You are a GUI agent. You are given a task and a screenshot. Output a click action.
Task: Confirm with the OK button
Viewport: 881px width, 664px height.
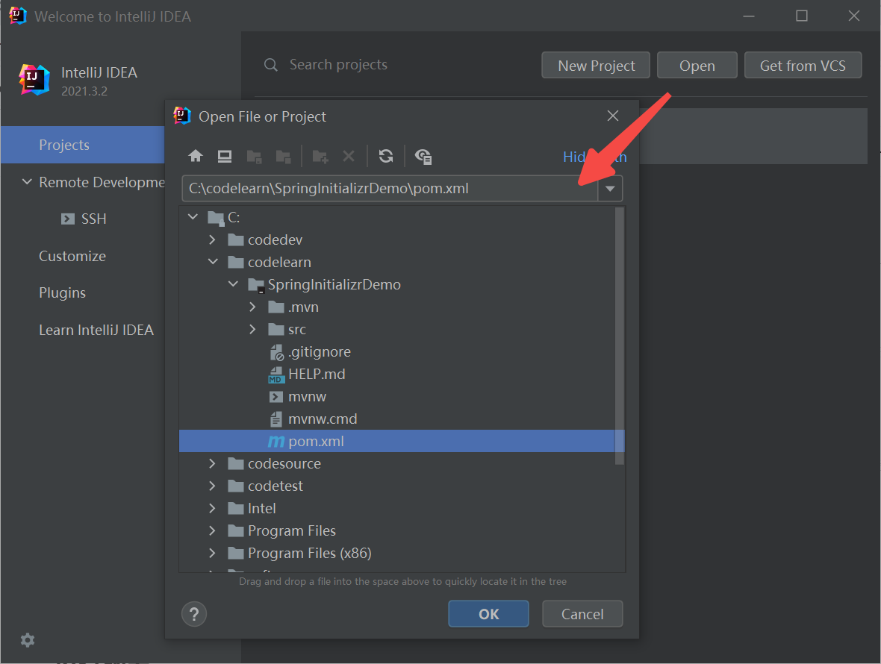[488, 614]
